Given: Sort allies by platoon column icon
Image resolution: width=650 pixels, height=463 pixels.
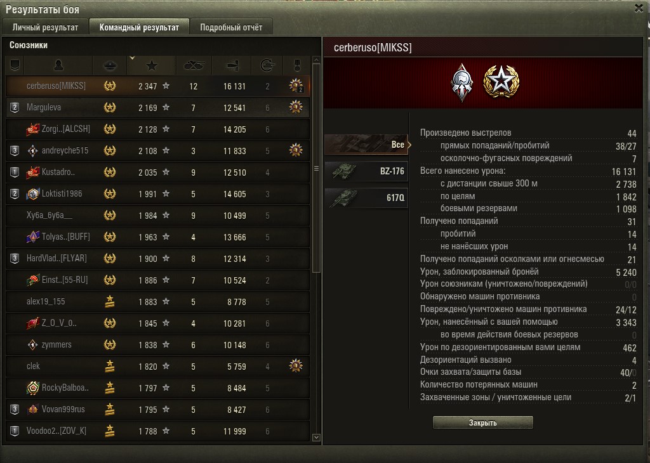Looking at the screenshot, I should (15, 65).
